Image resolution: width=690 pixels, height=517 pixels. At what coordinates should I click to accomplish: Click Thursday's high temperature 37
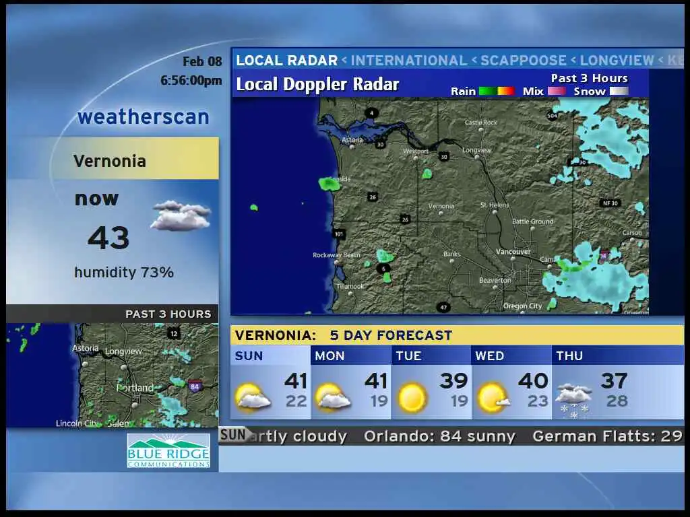614,381
